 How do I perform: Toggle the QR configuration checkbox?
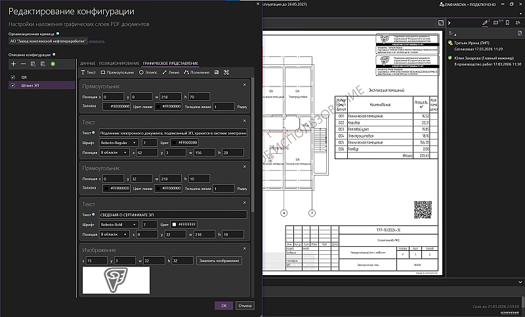tap(14, 77)
